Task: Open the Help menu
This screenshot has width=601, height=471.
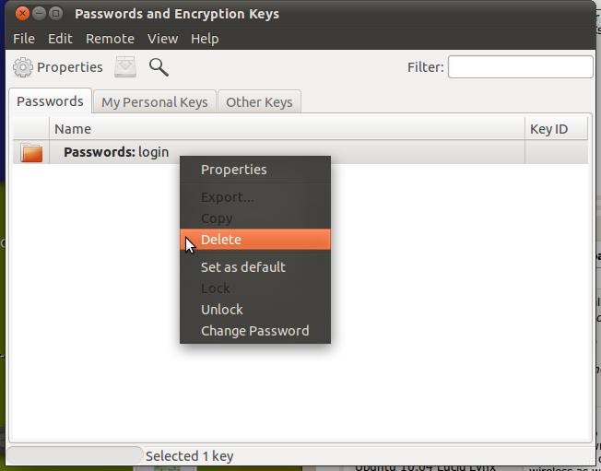Action: pyautogui.click(x=205, y=39)
